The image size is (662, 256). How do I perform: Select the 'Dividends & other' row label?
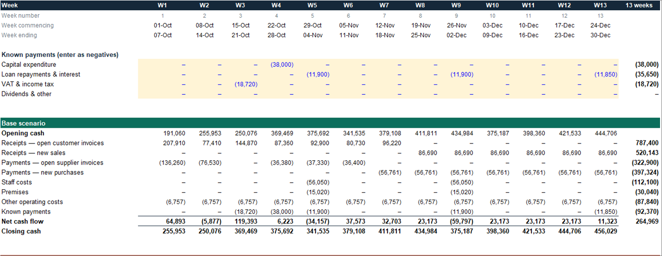[26, 94]
